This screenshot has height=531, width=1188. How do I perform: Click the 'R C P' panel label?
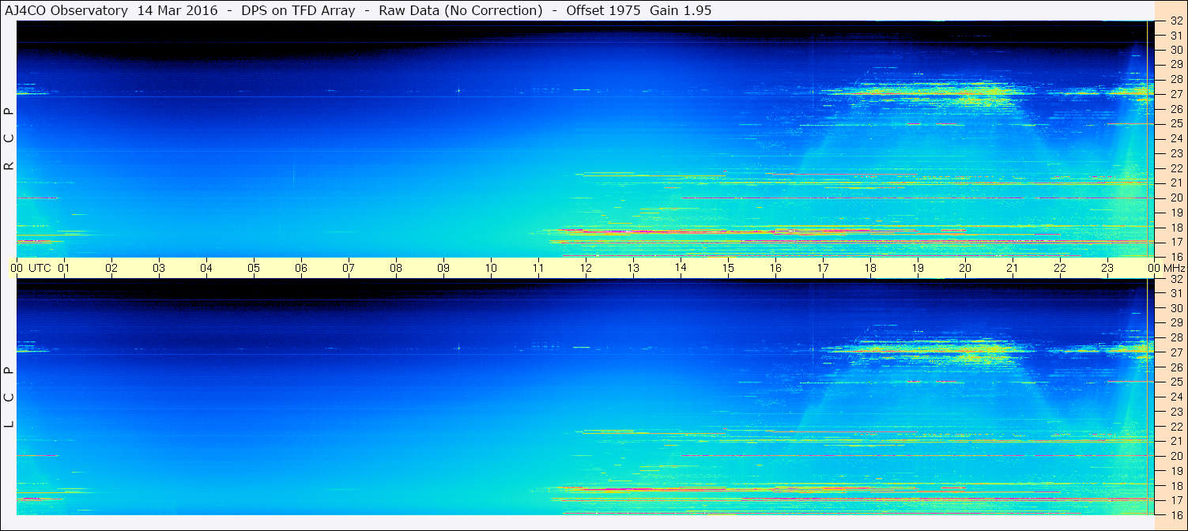(9, 139)
